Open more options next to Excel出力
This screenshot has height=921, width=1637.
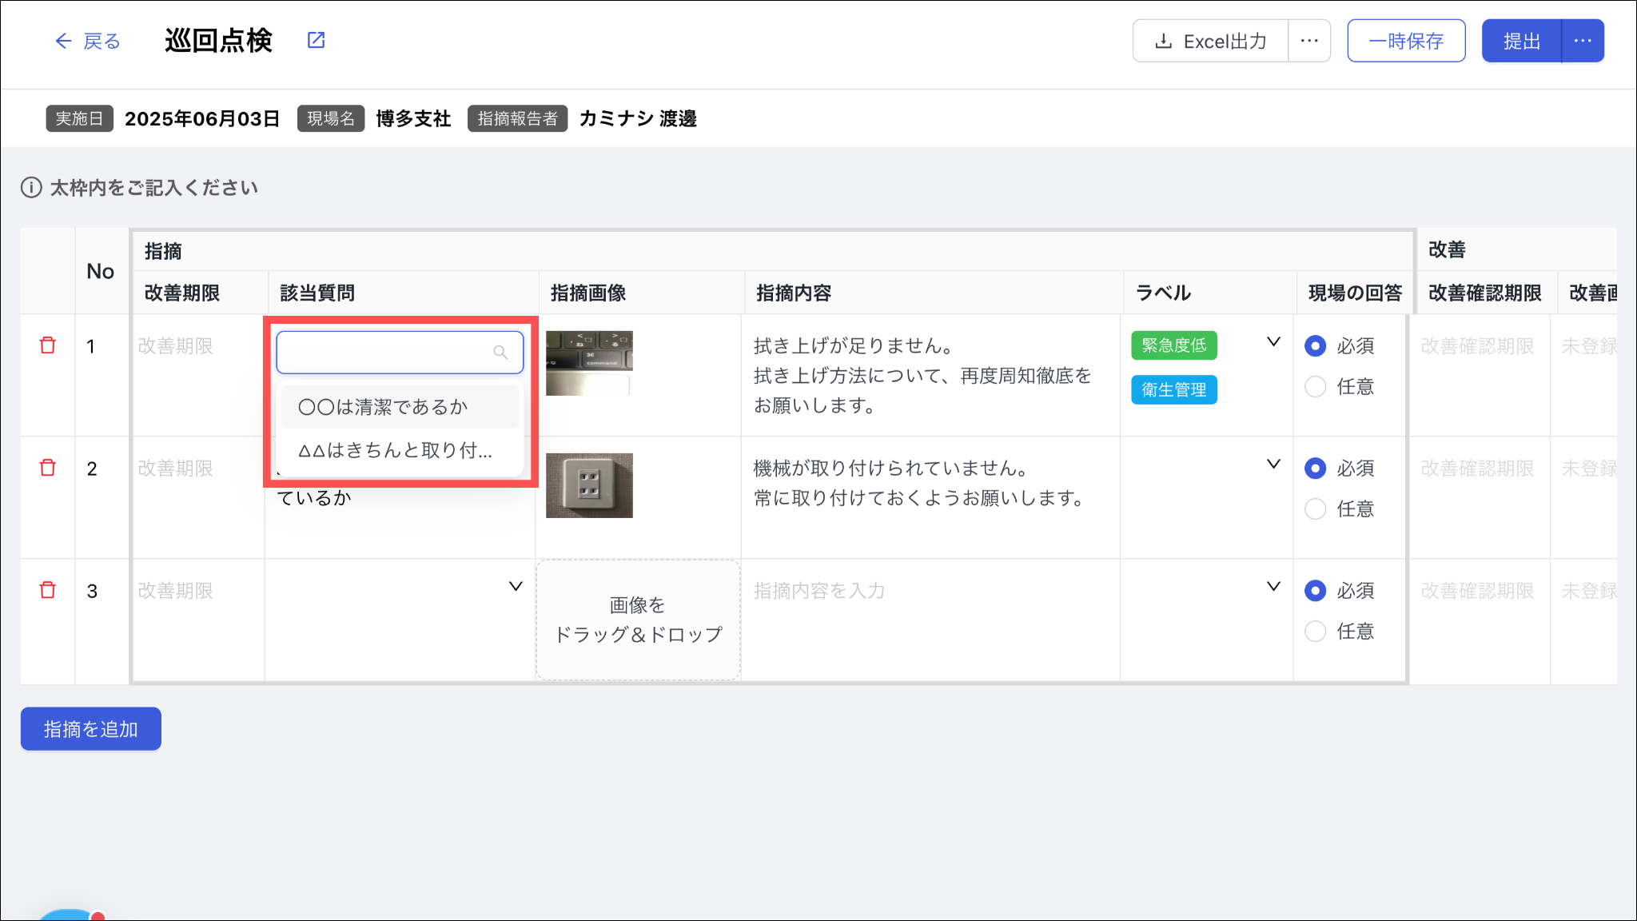(x=1309, y=41)
